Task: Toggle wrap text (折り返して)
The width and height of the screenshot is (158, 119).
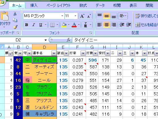Action: tap(147, 16)
